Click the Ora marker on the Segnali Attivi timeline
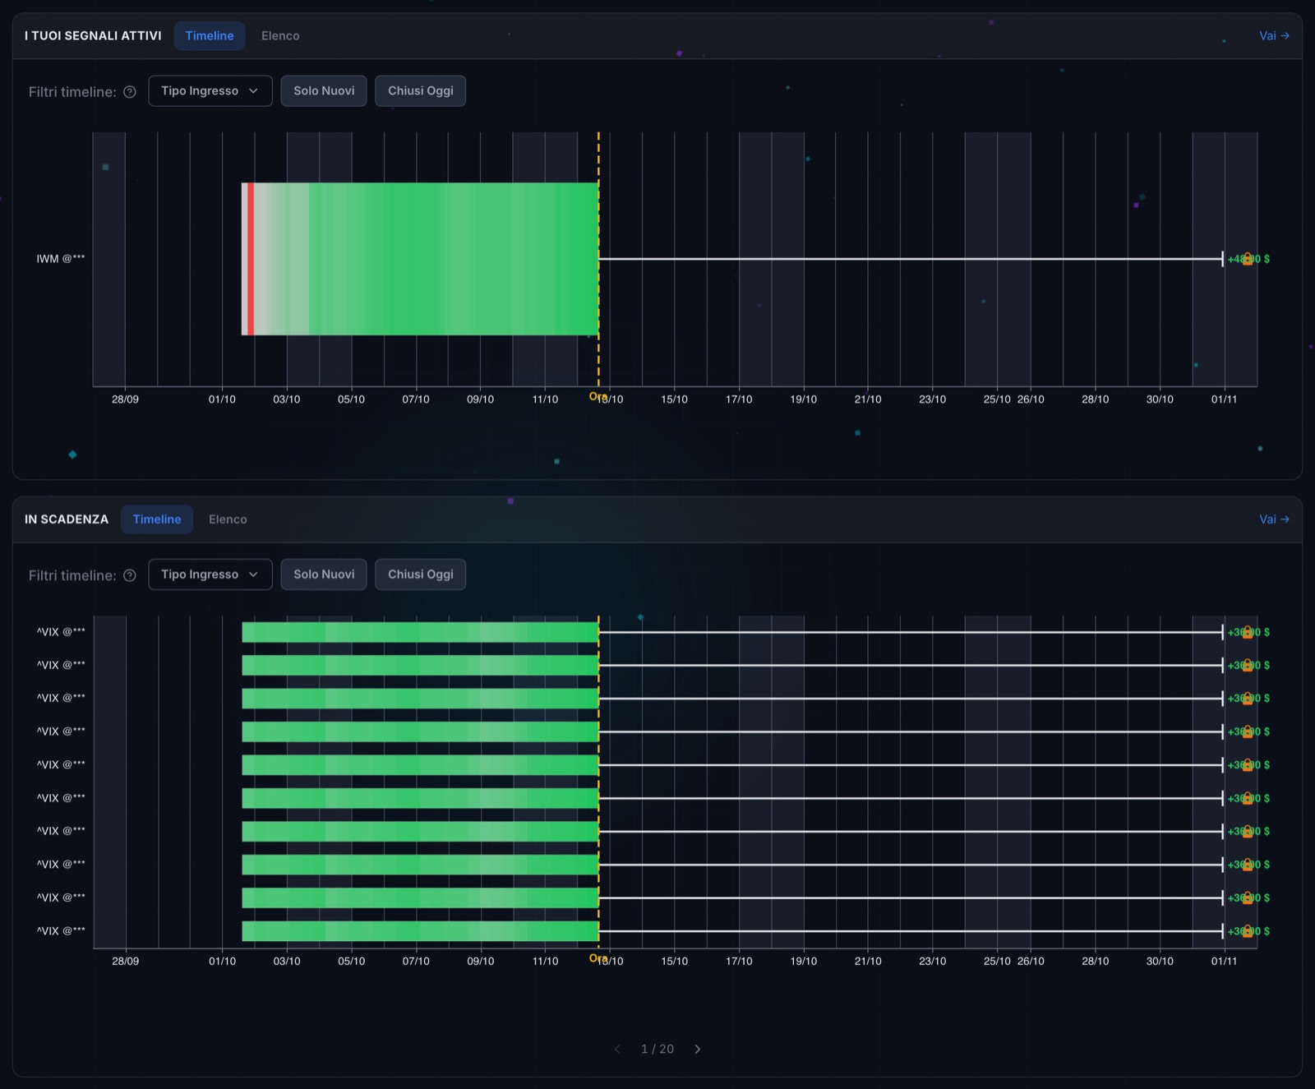 click(x=598, y=396)
